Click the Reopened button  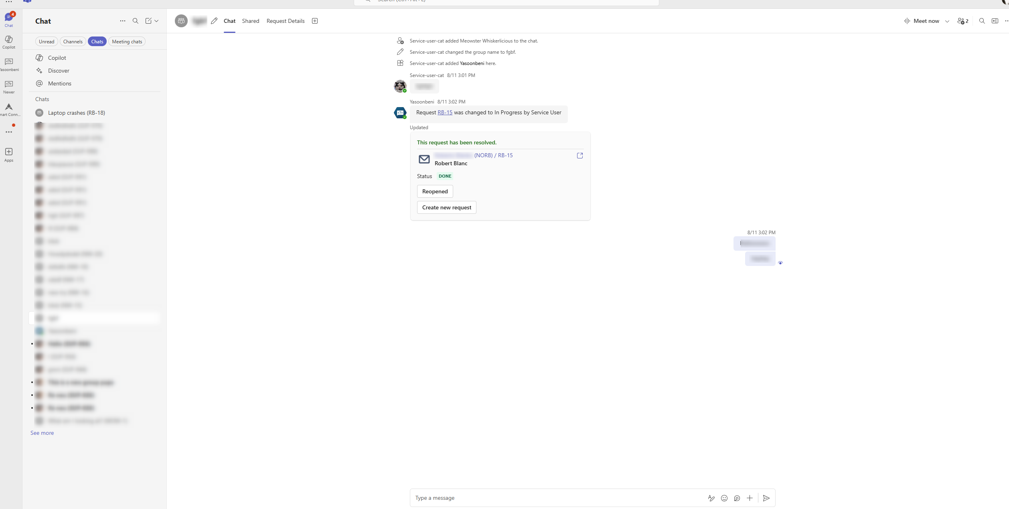point(435,191)
